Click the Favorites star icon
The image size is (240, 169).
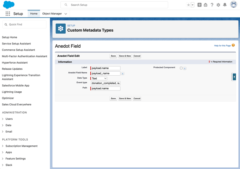(x=188, y=5)
